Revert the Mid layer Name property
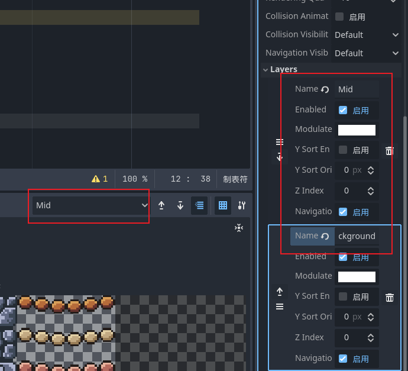This screenshot has height=371, width=408. click(325, 89)
